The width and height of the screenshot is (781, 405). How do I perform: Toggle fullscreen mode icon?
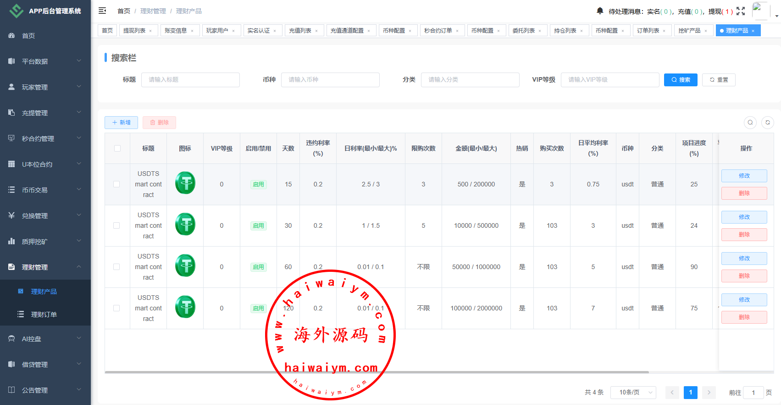click(x=741, y=11)
